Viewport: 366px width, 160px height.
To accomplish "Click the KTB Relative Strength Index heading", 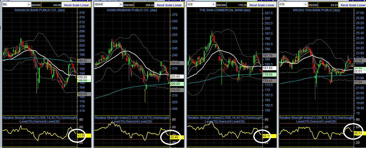I will point(316,120).
